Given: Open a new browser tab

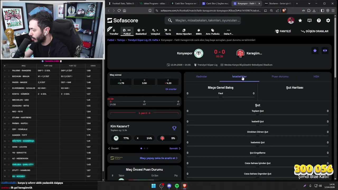Looking at the screenshot, I should click(297, 3).
